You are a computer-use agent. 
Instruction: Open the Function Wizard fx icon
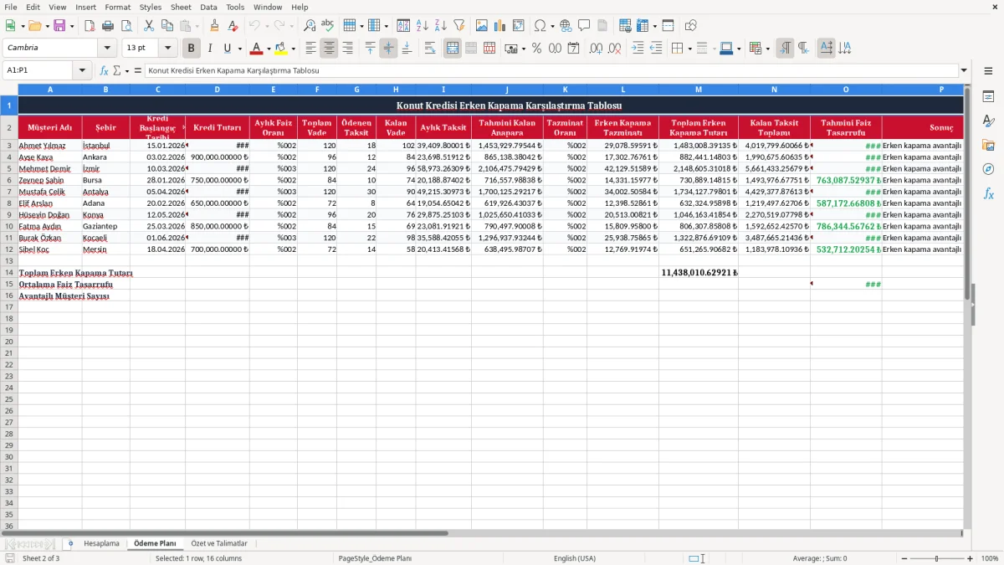[105, 70]
